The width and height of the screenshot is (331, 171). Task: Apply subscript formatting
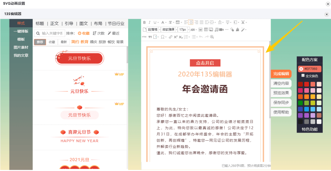[181, 37]
